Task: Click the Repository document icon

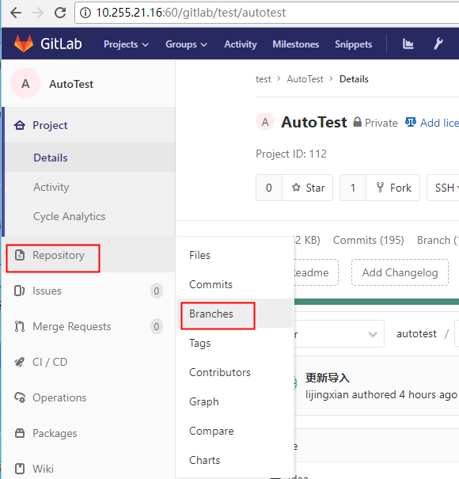Action: tap(20, 255)
